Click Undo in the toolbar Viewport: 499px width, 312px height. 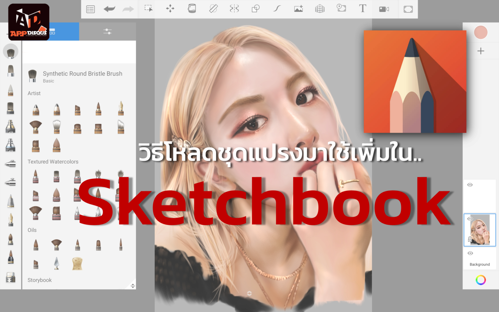pos(109,9)
